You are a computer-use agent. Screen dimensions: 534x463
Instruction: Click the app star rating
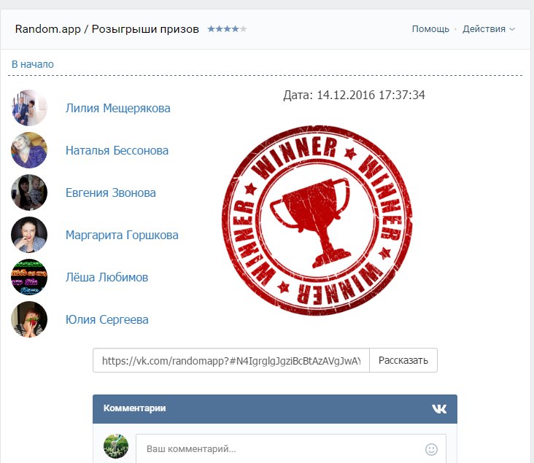[x=227, y=29]
